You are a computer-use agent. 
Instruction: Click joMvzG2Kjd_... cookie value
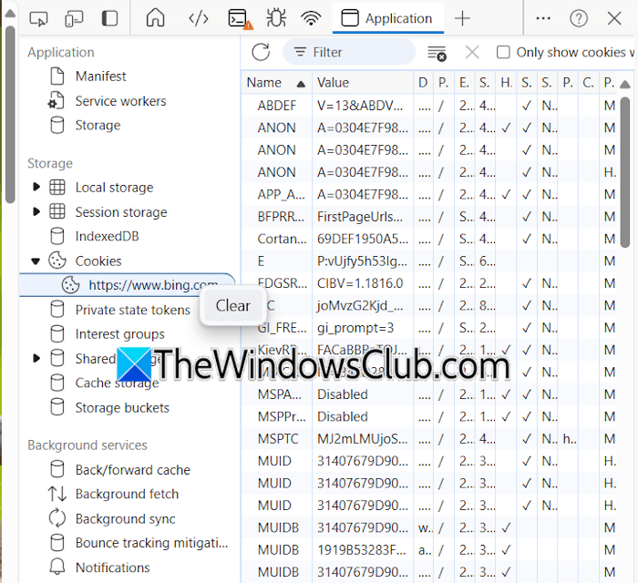pos(360,305)
